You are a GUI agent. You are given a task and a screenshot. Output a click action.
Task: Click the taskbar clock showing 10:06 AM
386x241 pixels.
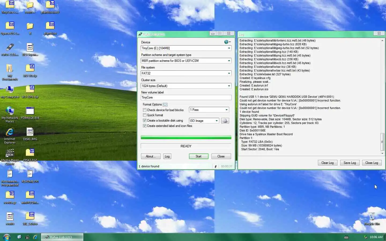pos(376,237)
